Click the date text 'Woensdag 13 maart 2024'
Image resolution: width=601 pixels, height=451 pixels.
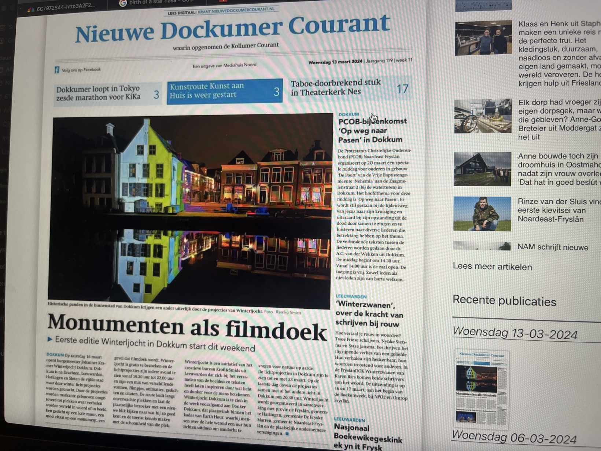(x=335, y=62)
